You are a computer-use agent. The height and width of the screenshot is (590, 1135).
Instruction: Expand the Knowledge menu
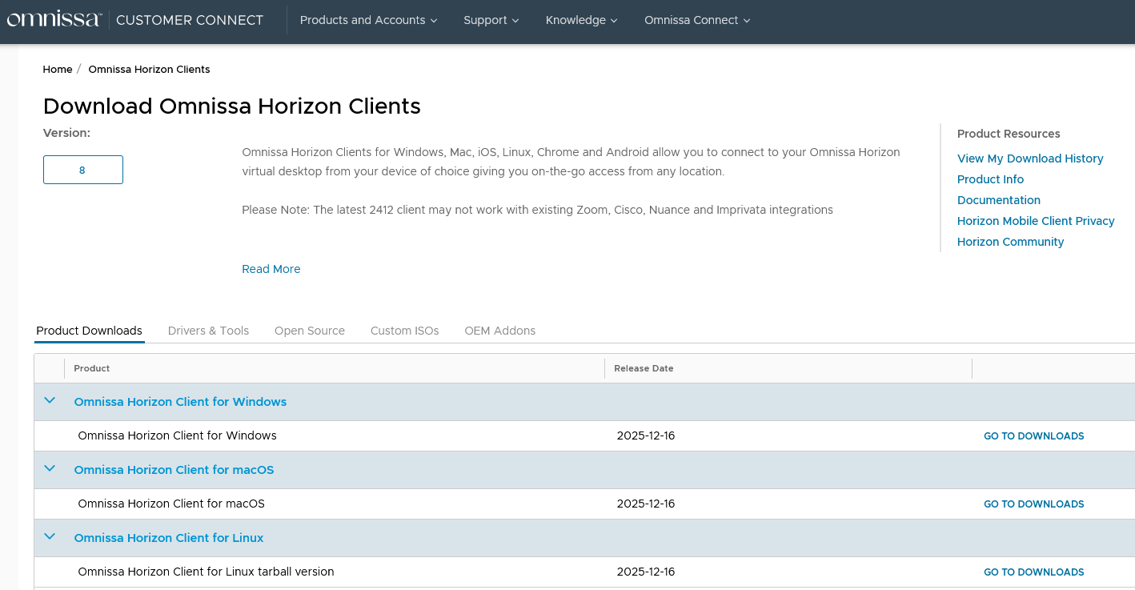click(581, 20)
